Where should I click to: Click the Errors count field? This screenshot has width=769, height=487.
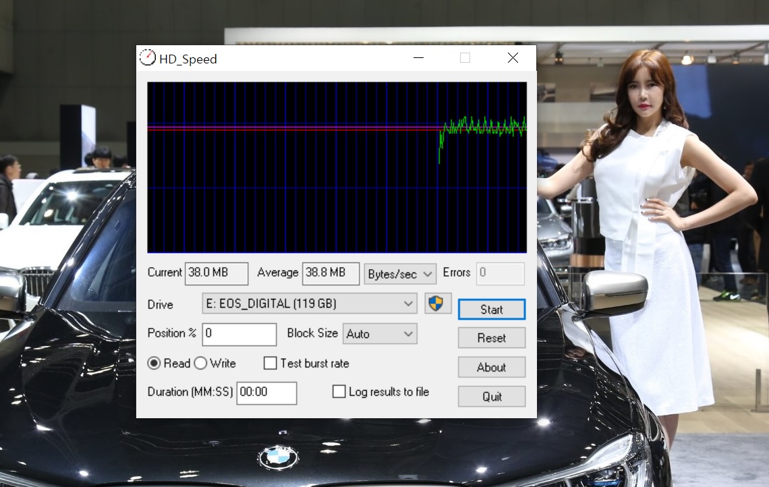501,273
